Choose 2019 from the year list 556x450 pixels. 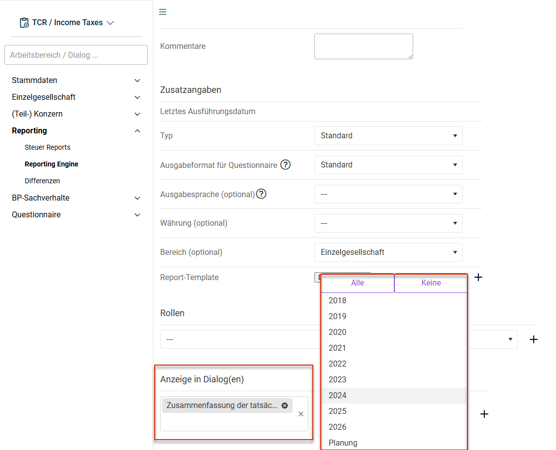coord(394,317)
